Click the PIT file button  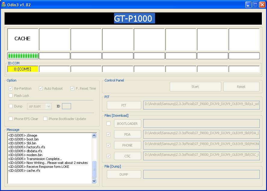click(x=124, y=105)
